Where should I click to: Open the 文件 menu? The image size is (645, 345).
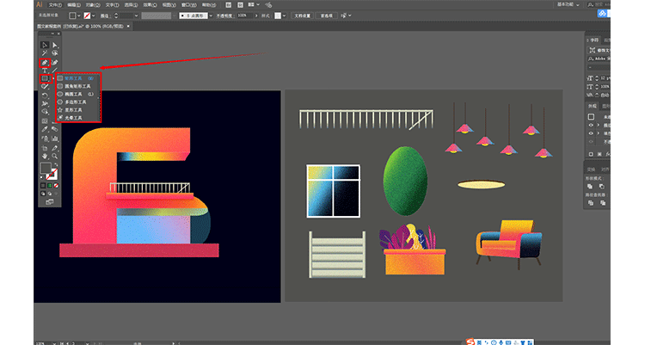[54, 4]
